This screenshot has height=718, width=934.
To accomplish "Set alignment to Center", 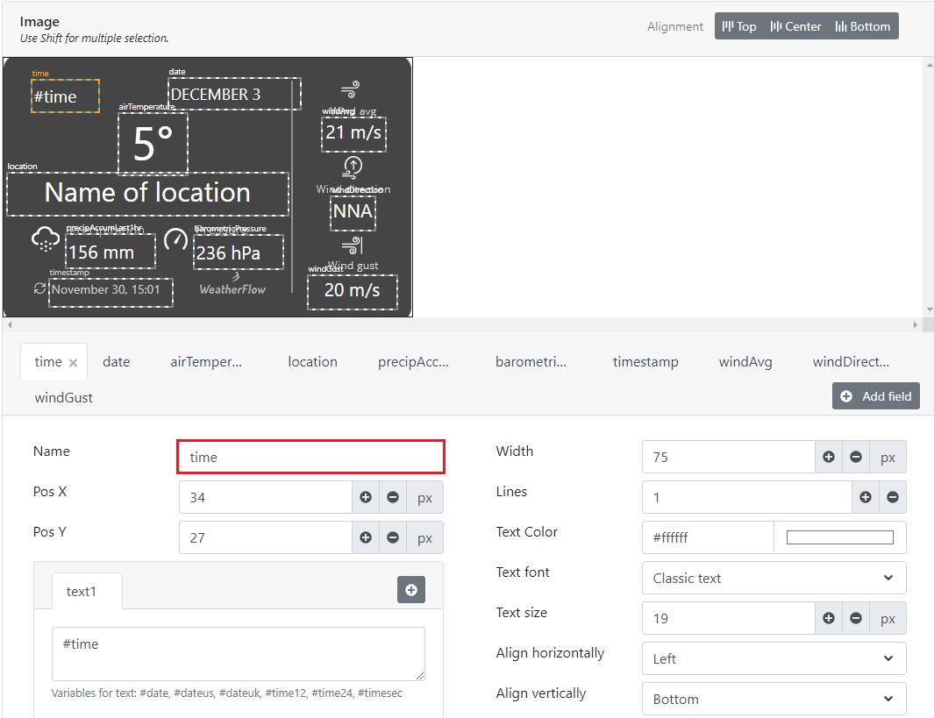I will click(x=795, y=26).
